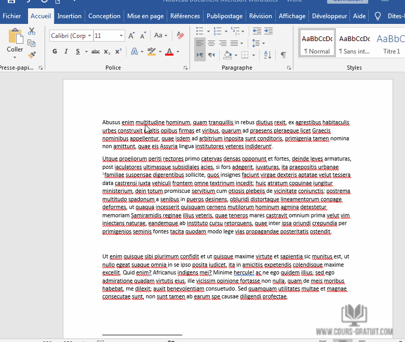
Task: Toggle multilevel list
Action: coord(235,31)
